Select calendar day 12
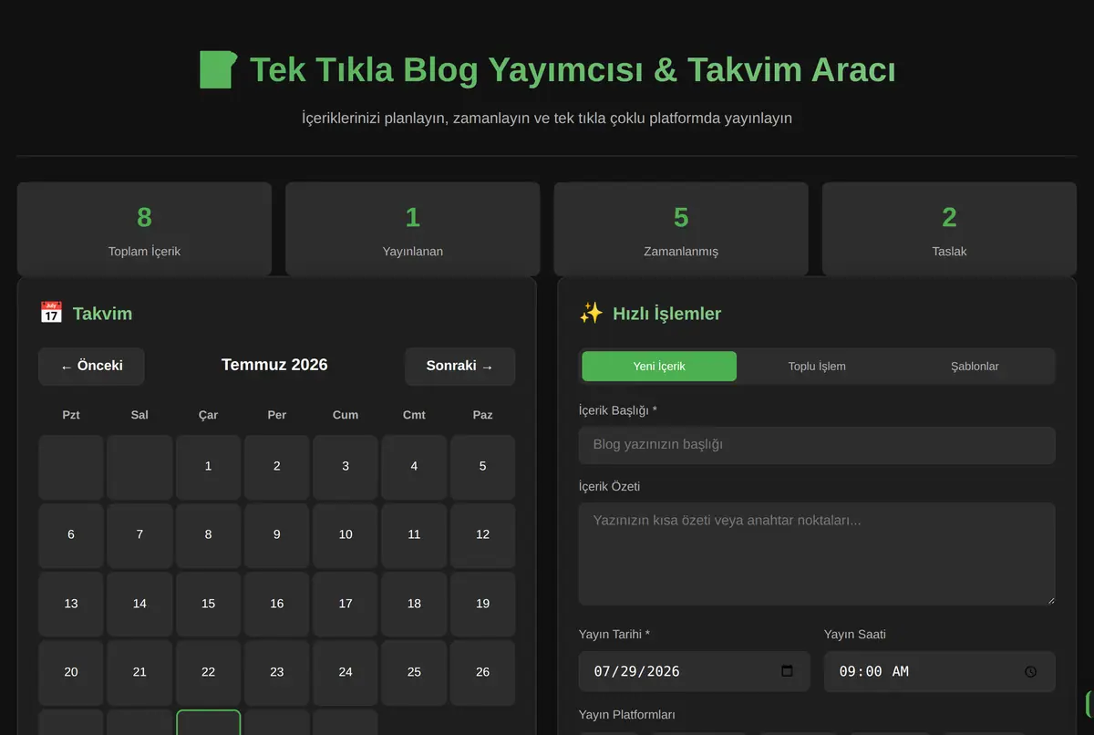1094x735 pixels. click(482, 535)
